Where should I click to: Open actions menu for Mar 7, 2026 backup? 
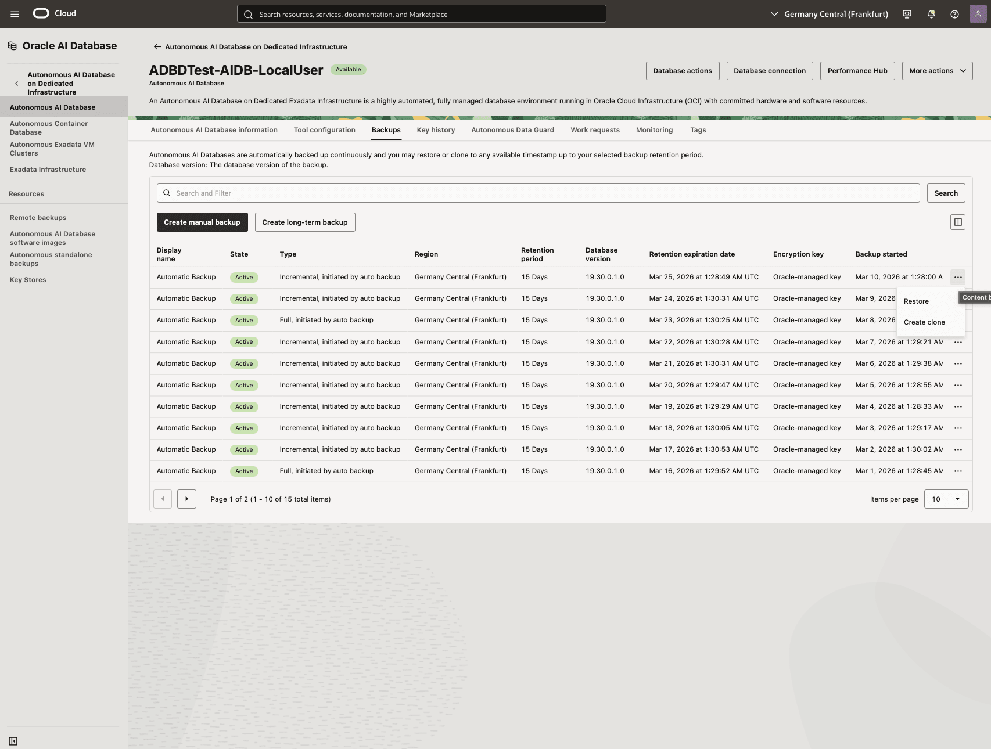(958, 342)
